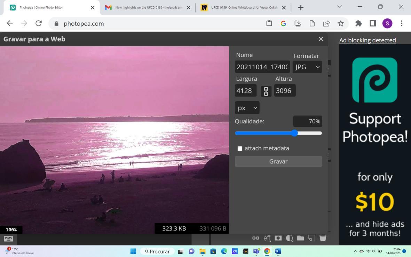
Task: Click the Procurar taskbar search box
Action: pos(158,251)
